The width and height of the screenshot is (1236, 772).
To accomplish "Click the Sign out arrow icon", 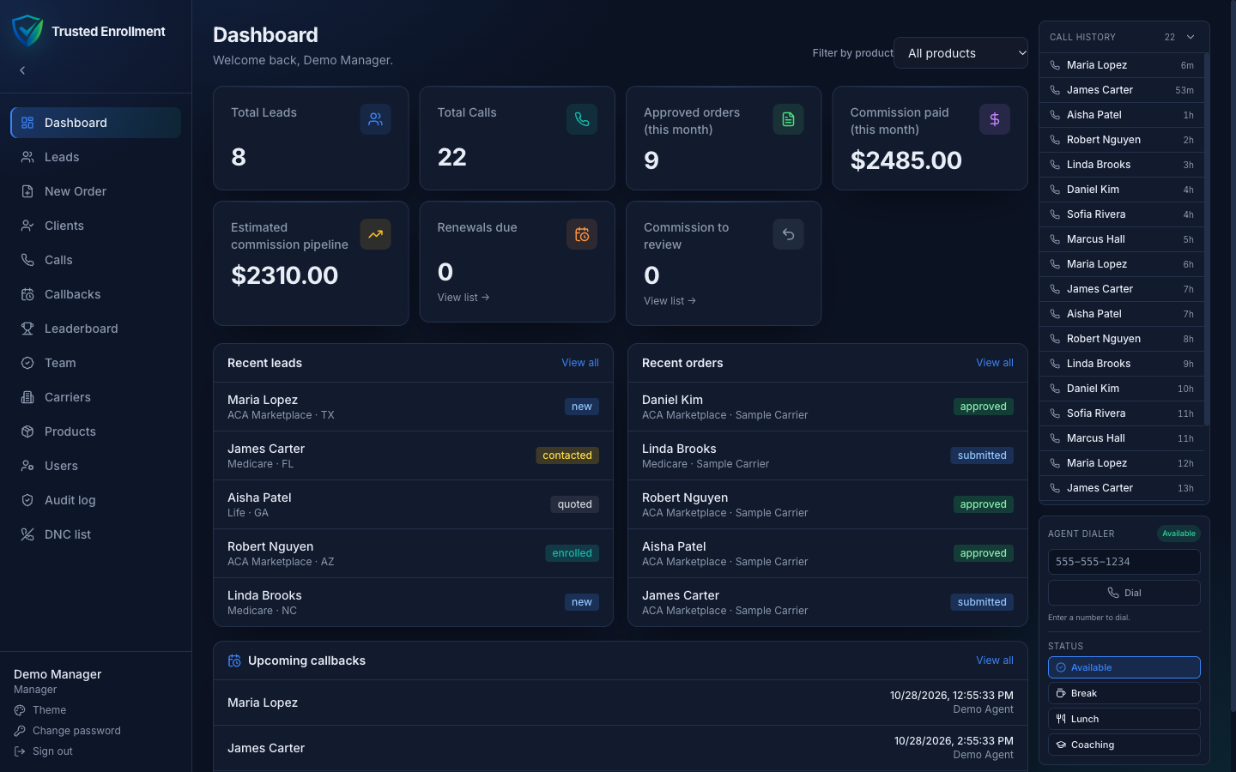I will [x=20, y=751].
